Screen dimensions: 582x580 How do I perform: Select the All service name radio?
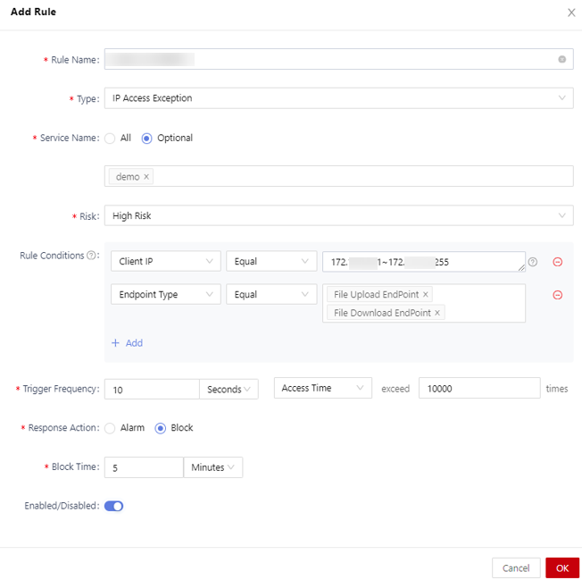click(110, 139)
